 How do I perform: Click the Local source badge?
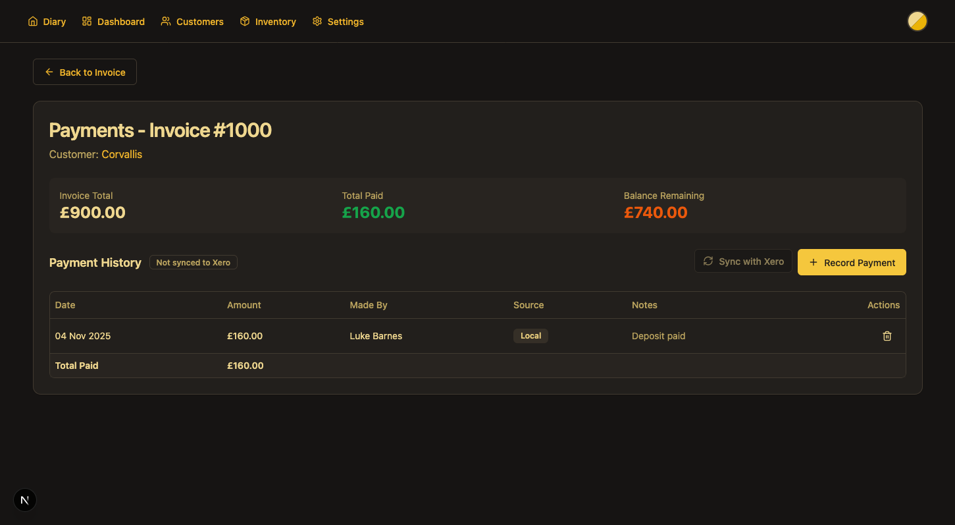(x=530, y=336)
